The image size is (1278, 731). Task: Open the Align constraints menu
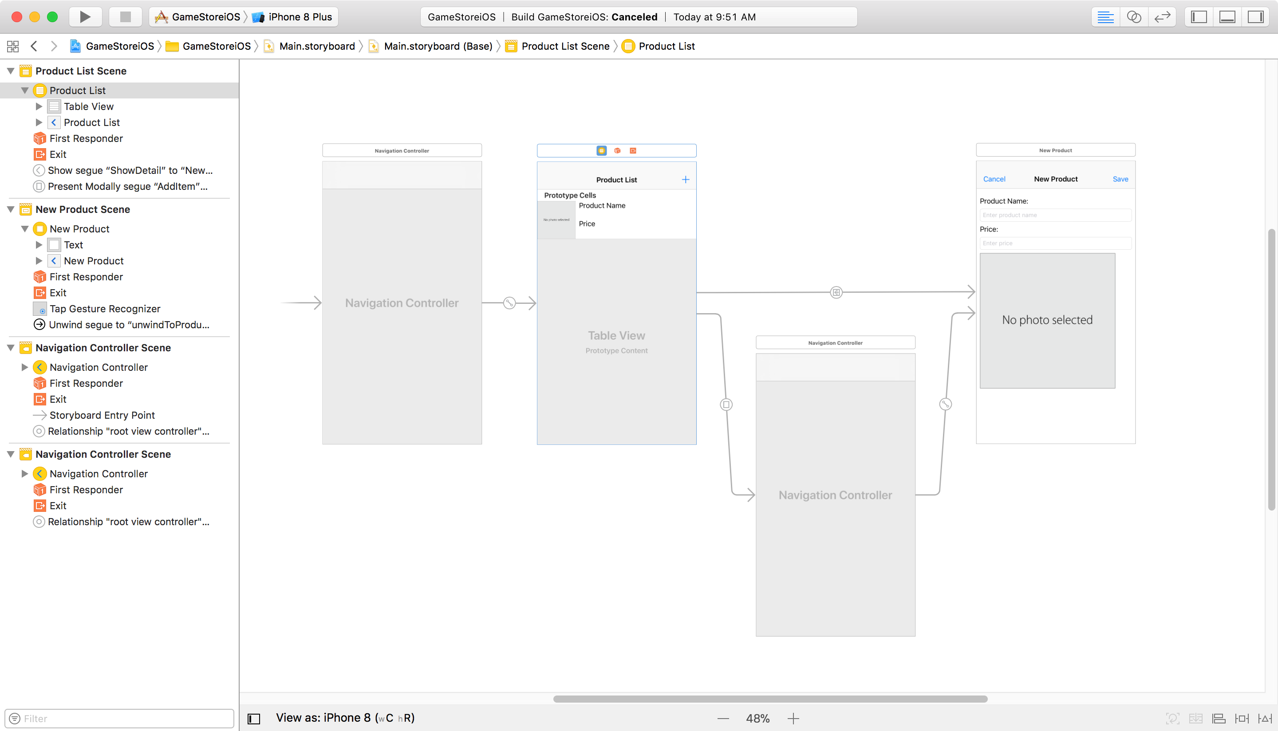click(x=1219, y=719)
